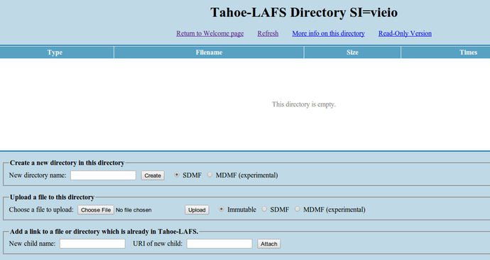Focus the New child name field
Screen dimensions: 490x260
[x=92, y=244]
